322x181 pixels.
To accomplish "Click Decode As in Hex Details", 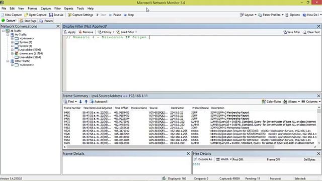I will [203, 159].
